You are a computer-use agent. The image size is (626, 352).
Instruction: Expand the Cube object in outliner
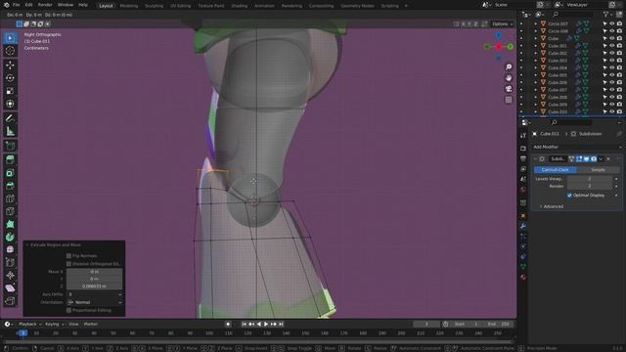click(x=536, y=38)
